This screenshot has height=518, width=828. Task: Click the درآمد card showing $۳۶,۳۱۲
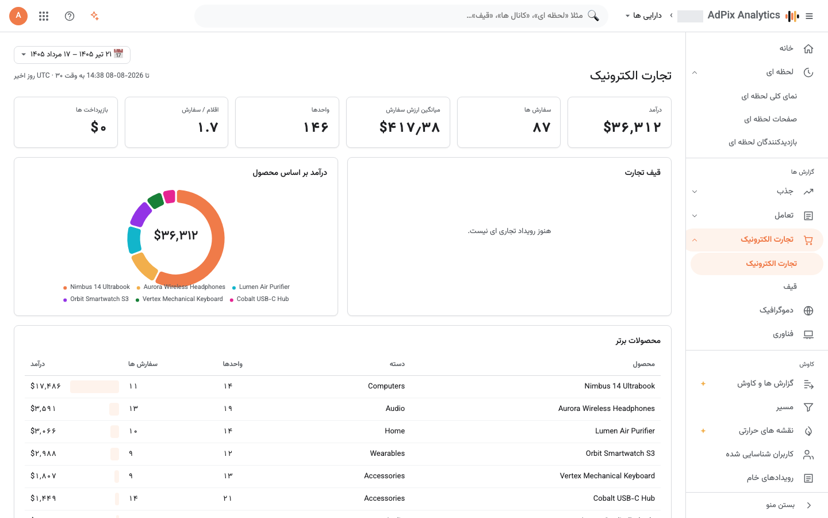(619, 123)
